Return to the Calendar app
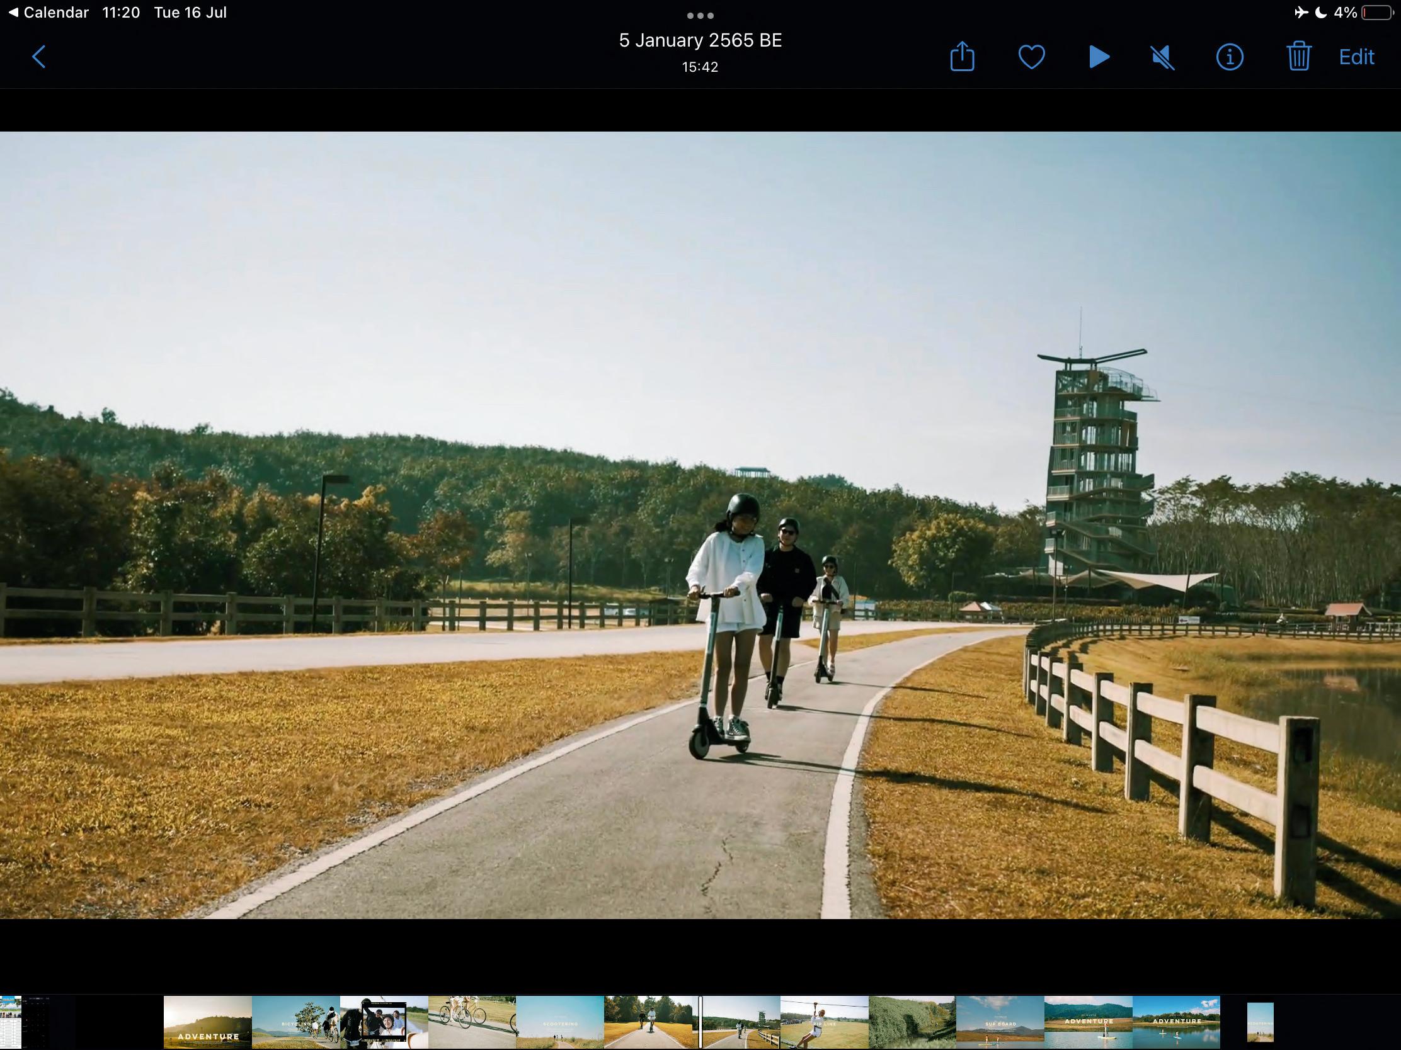This screenshot has height=1050, width=1401. (x=48, y=13)
